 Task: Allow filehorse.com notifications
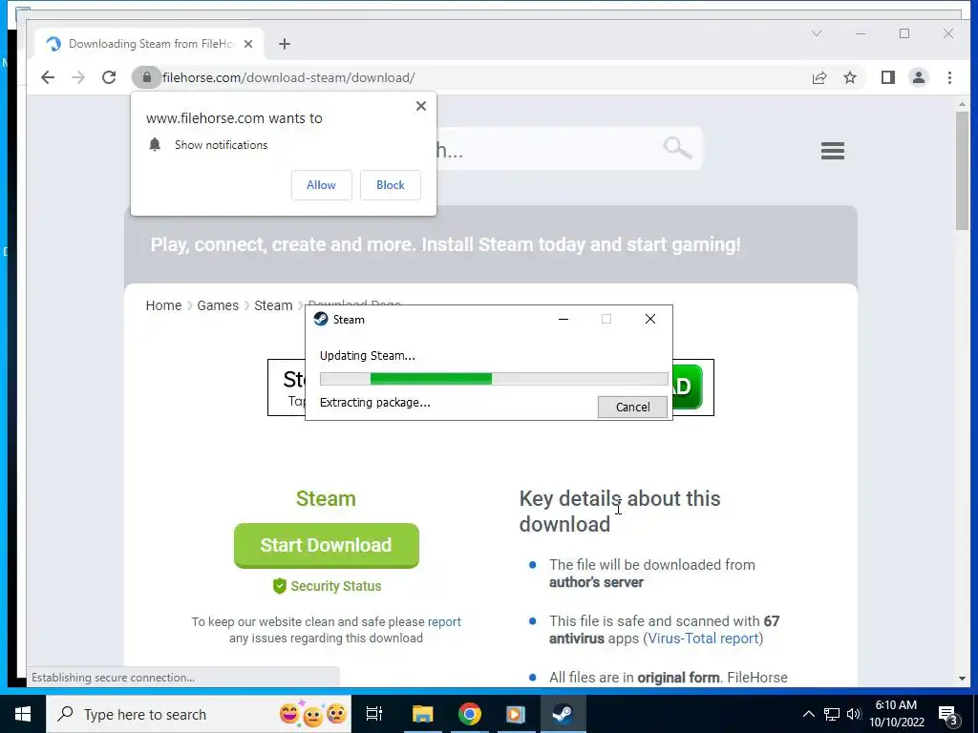click(321, 185)
